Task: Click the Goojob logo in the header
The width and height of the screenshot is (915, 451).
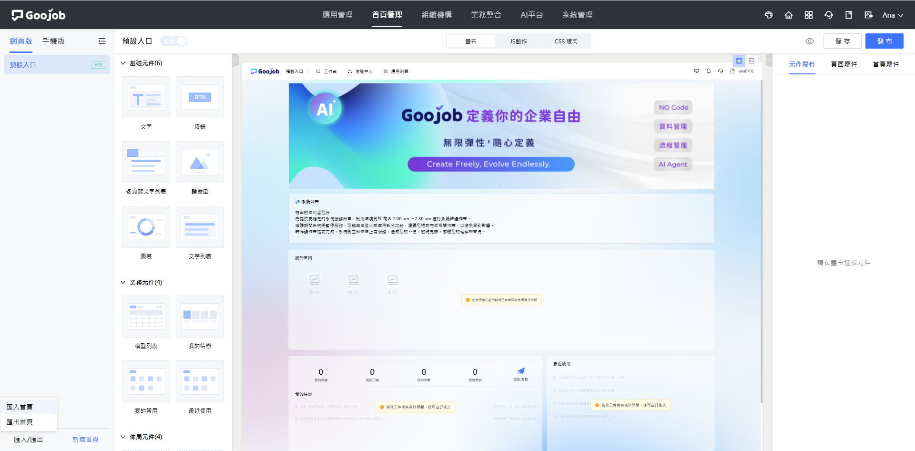Action: click(39, 15)
